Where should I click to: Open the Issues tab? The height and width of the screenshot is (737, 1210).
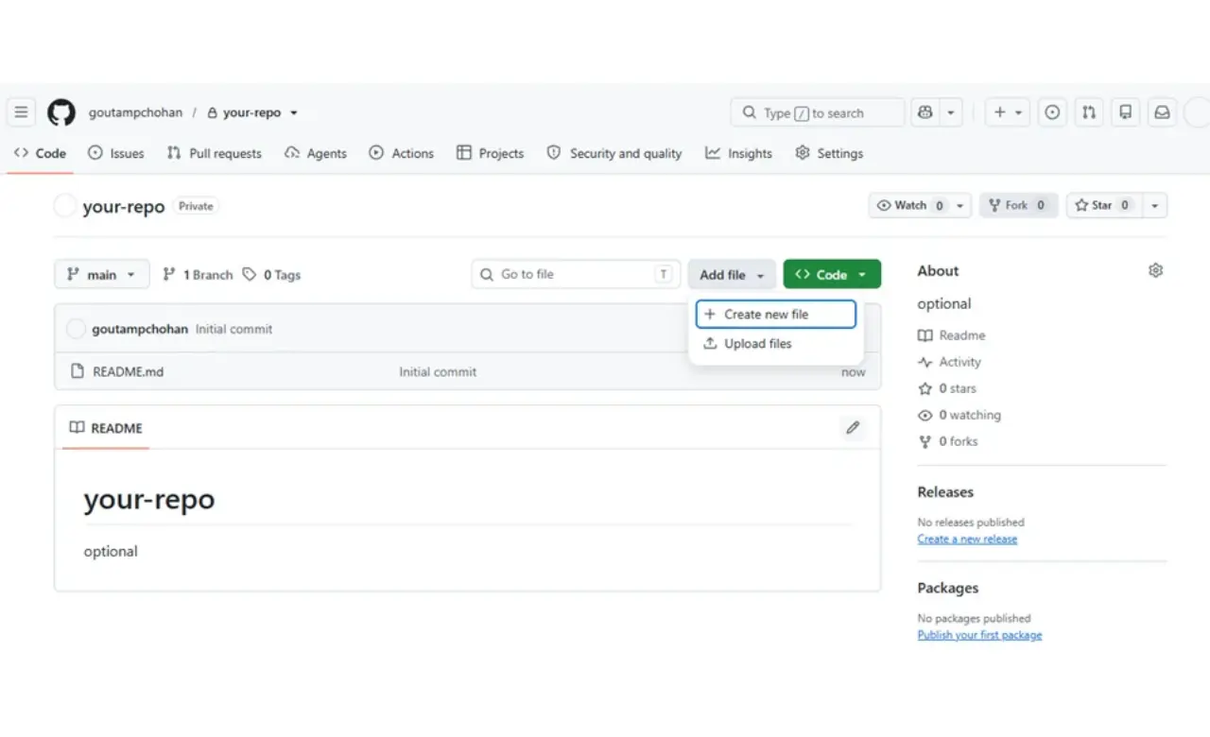(116, 153)
